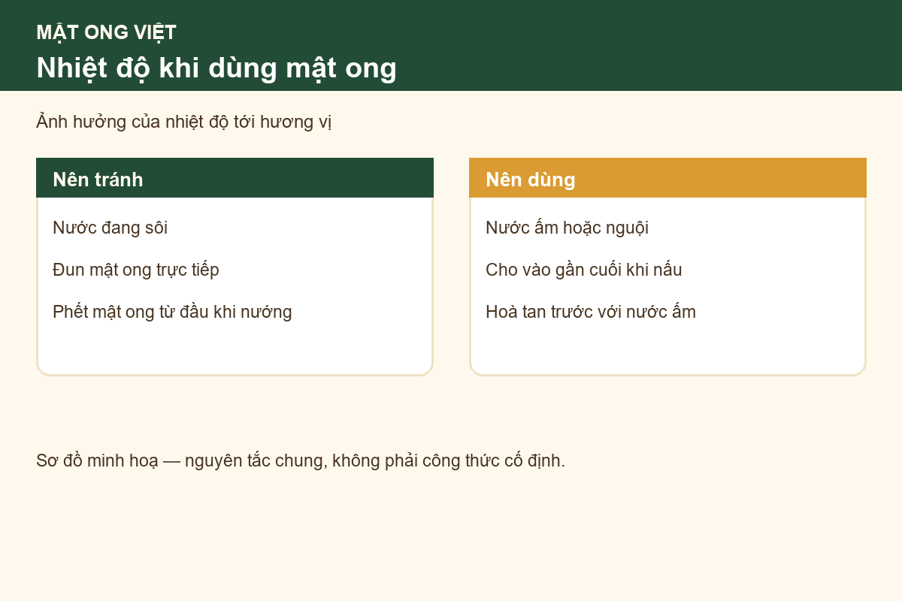
Task: Select the line 'Nước đang sôi'
Action: [110, 228]
